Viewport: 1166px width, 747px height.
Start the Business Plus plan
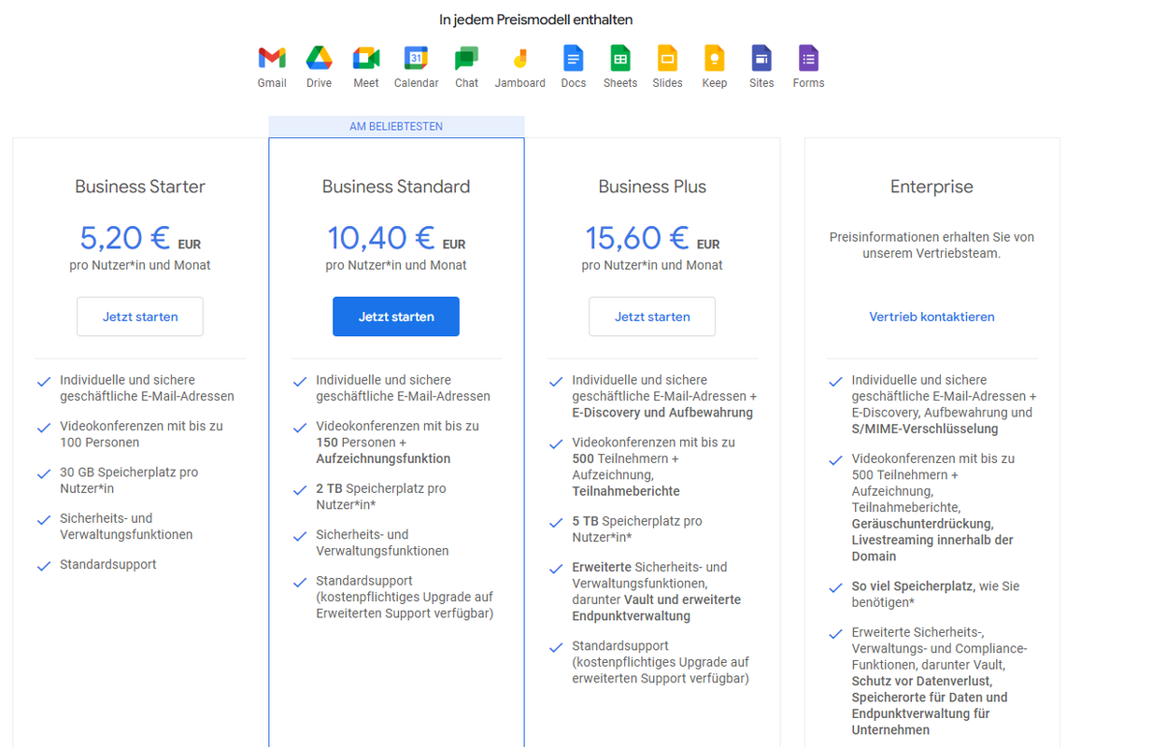point(652,317)
